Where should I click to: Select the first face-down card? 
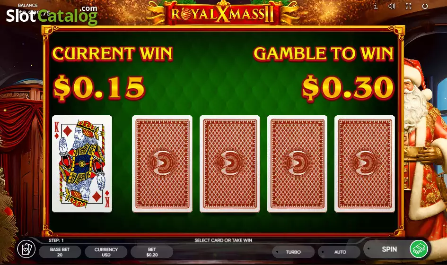click(x=162, y=163)
